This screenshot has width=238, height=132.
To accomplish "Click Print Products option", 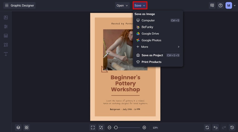I will [x=151, y=62].
